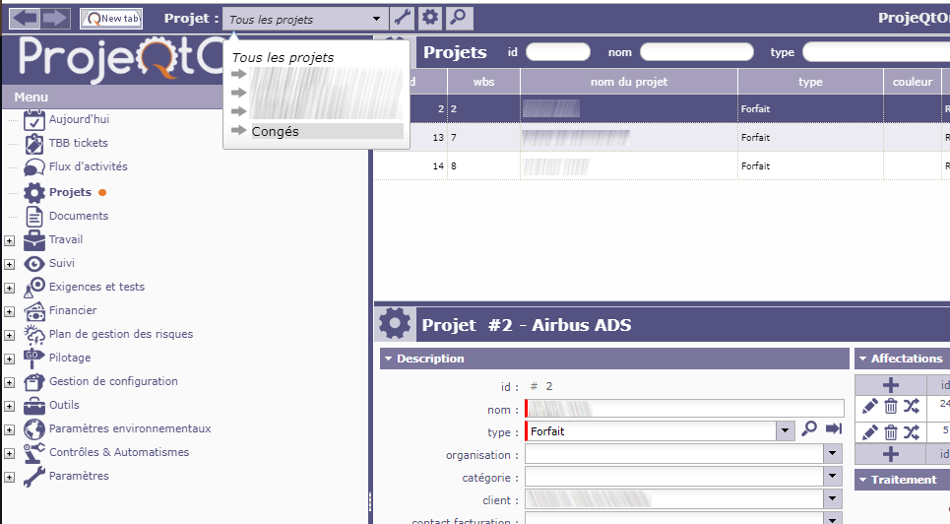Click the forward navigation arrow
This screenshot has height=524, width=950.
54,18
